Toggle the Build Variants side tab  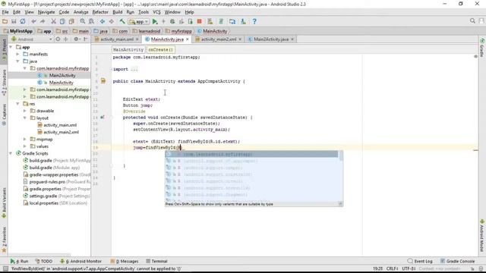(x=4, y=202)
